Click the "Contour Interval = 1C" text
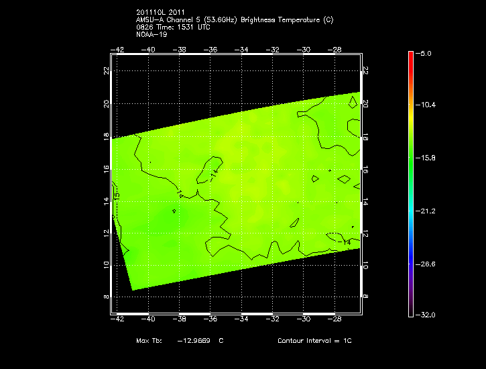Image resolution: width=486 pixels, height=369 pixels. (x=314, y=341)
